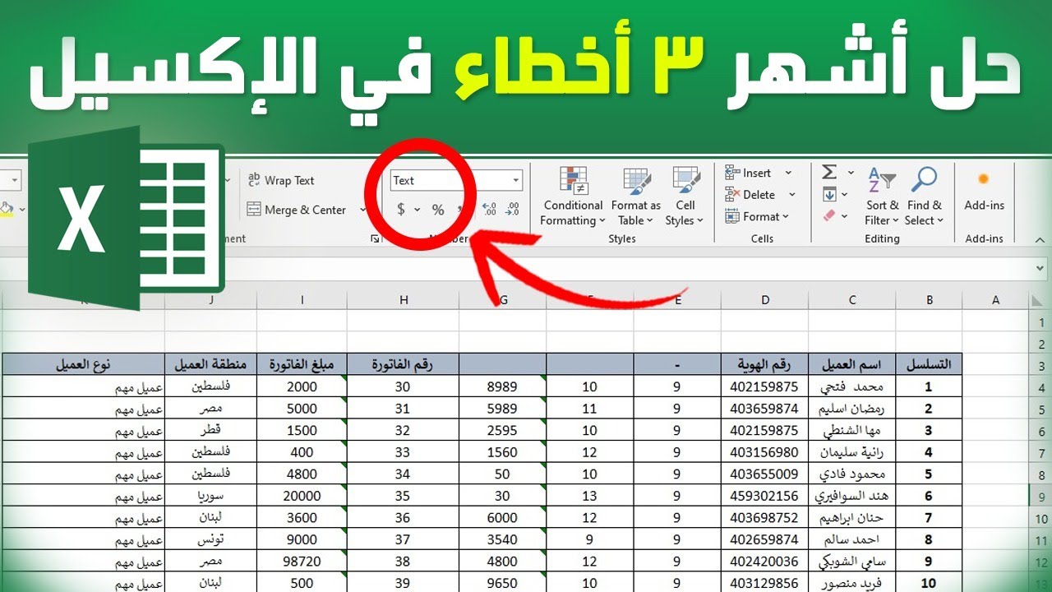
Task: Collapse the ribbon with the chevron
Action: 1040,238
